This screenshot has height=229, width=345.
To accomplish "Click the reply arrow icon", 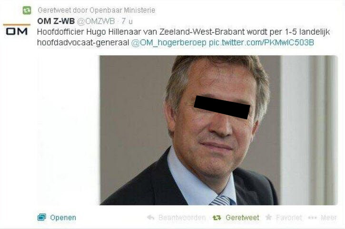I will (151, 218).
